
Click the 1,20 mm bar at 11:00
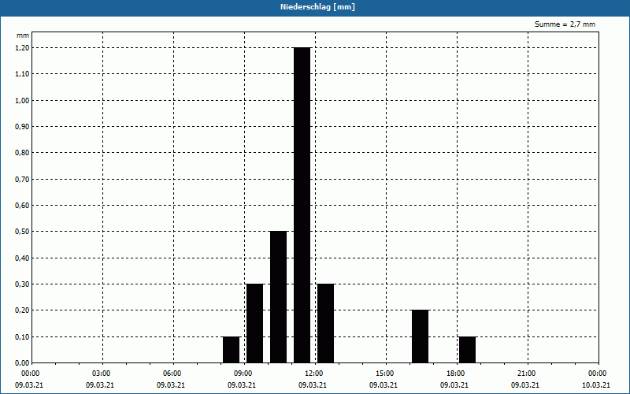point(302,205)
